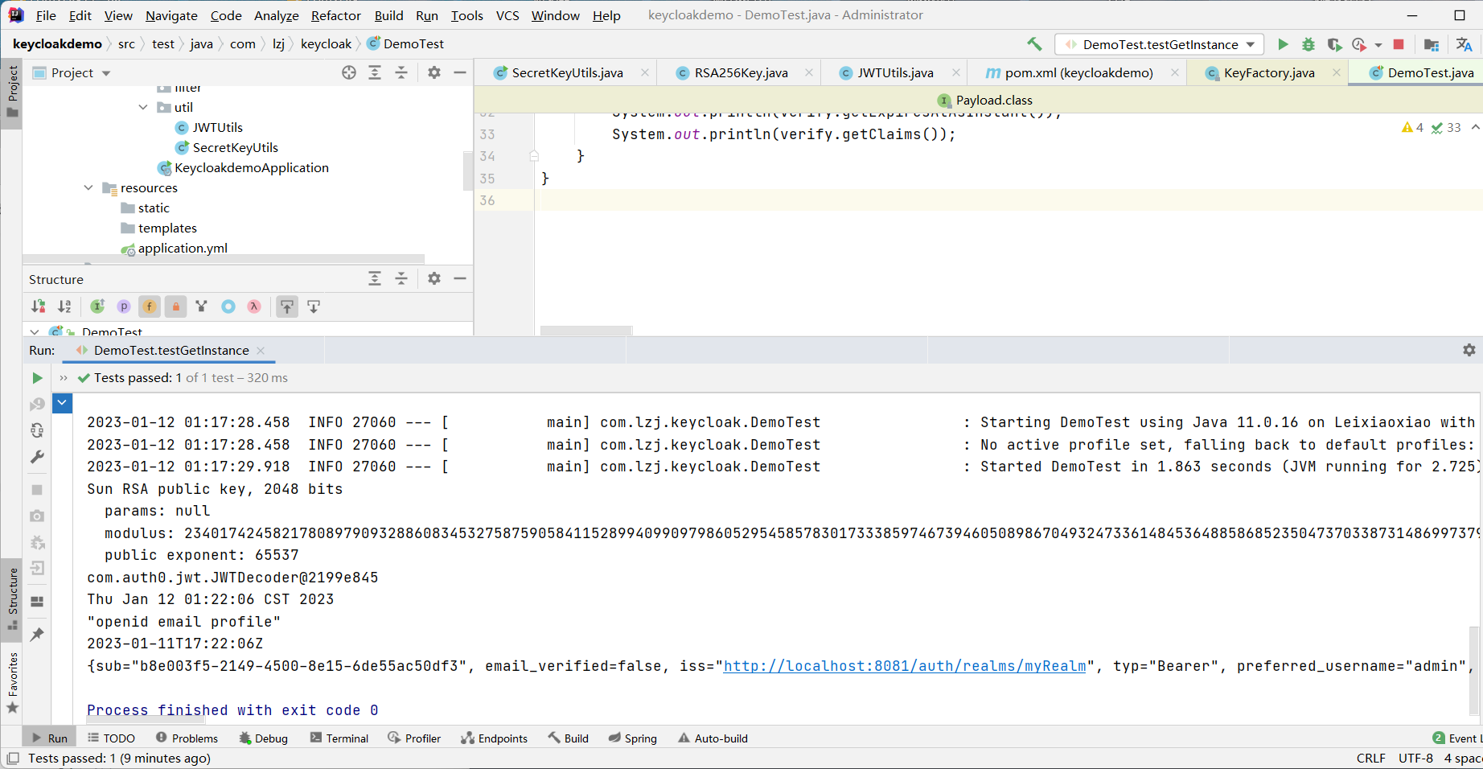This screenshot has height=769, width=1483.
Task: Rerun test in the Run panel
Action: point(37,378)
